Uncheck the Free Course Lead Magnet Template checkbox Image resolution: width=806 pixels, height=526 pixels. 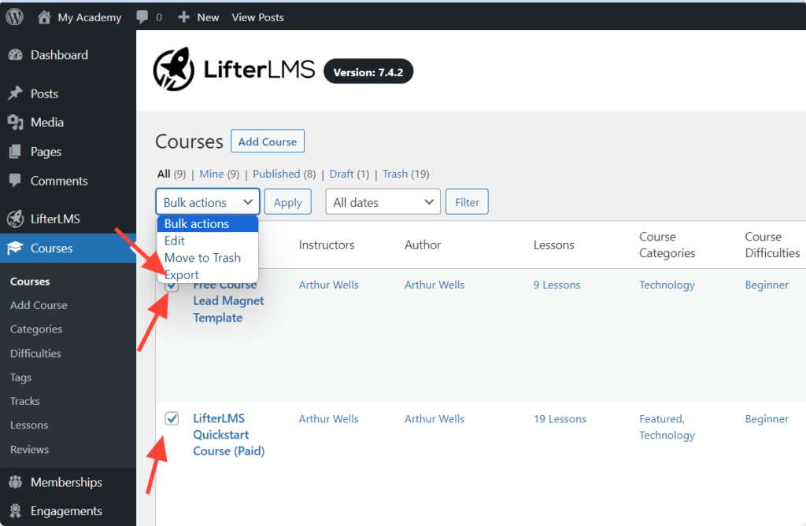[172, 285]
